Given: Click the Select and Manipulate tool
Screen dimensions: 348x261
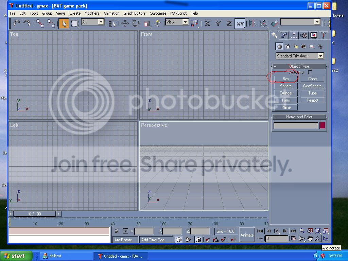Looking at the screenshot, I should [158, 23].
